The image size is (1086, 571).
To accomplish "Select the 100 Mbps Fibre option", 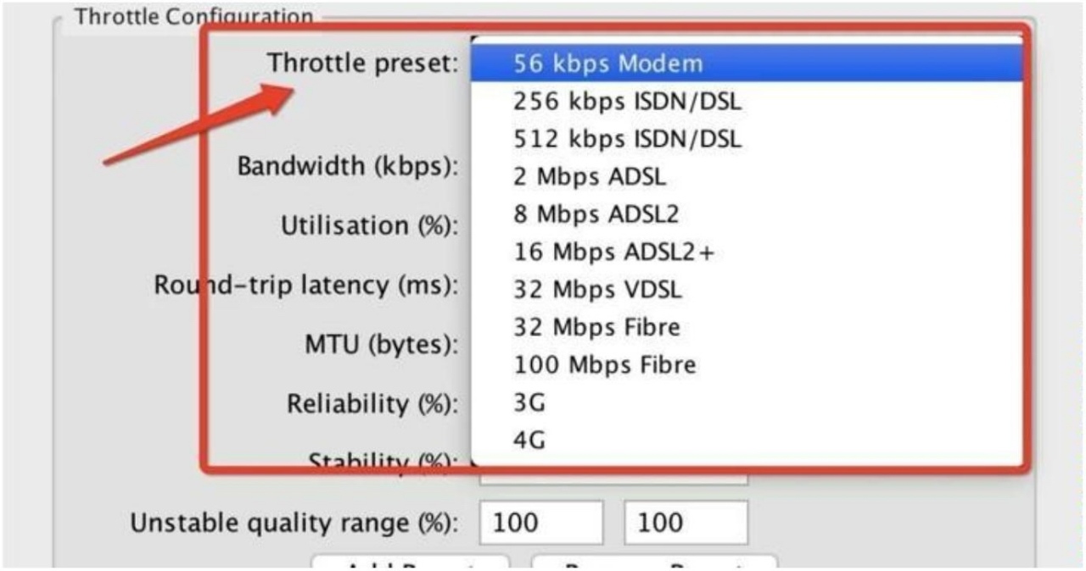I will click(x=604, y=365).
